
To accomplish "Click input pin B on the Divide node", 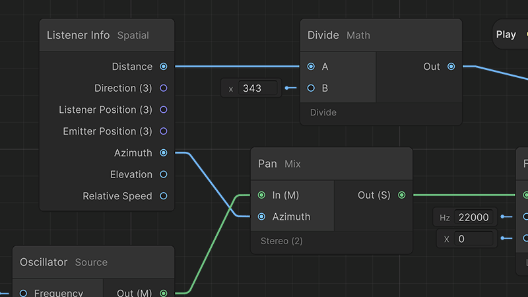I will [311, 88].
